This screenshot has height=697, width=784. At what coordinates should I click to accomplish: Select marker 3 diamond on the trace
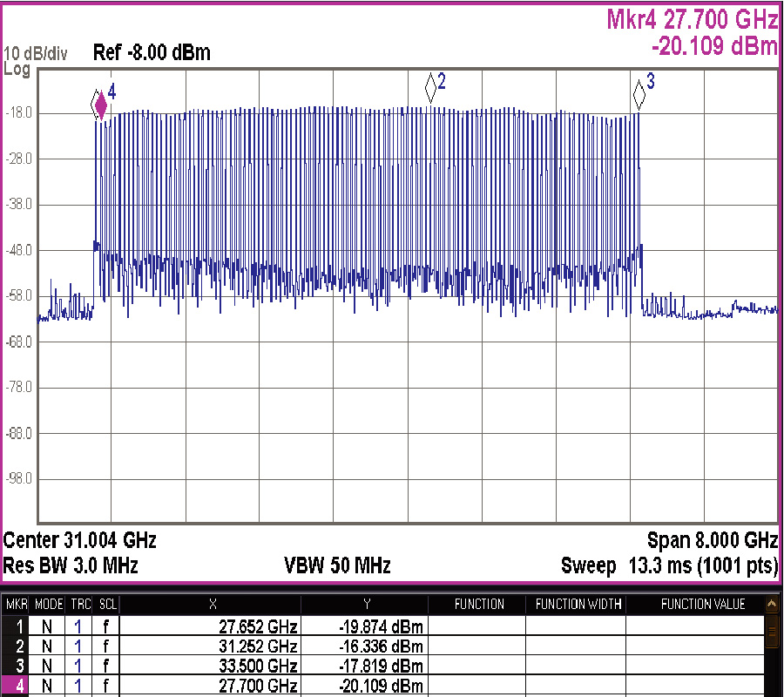click(x=639, y=90)
